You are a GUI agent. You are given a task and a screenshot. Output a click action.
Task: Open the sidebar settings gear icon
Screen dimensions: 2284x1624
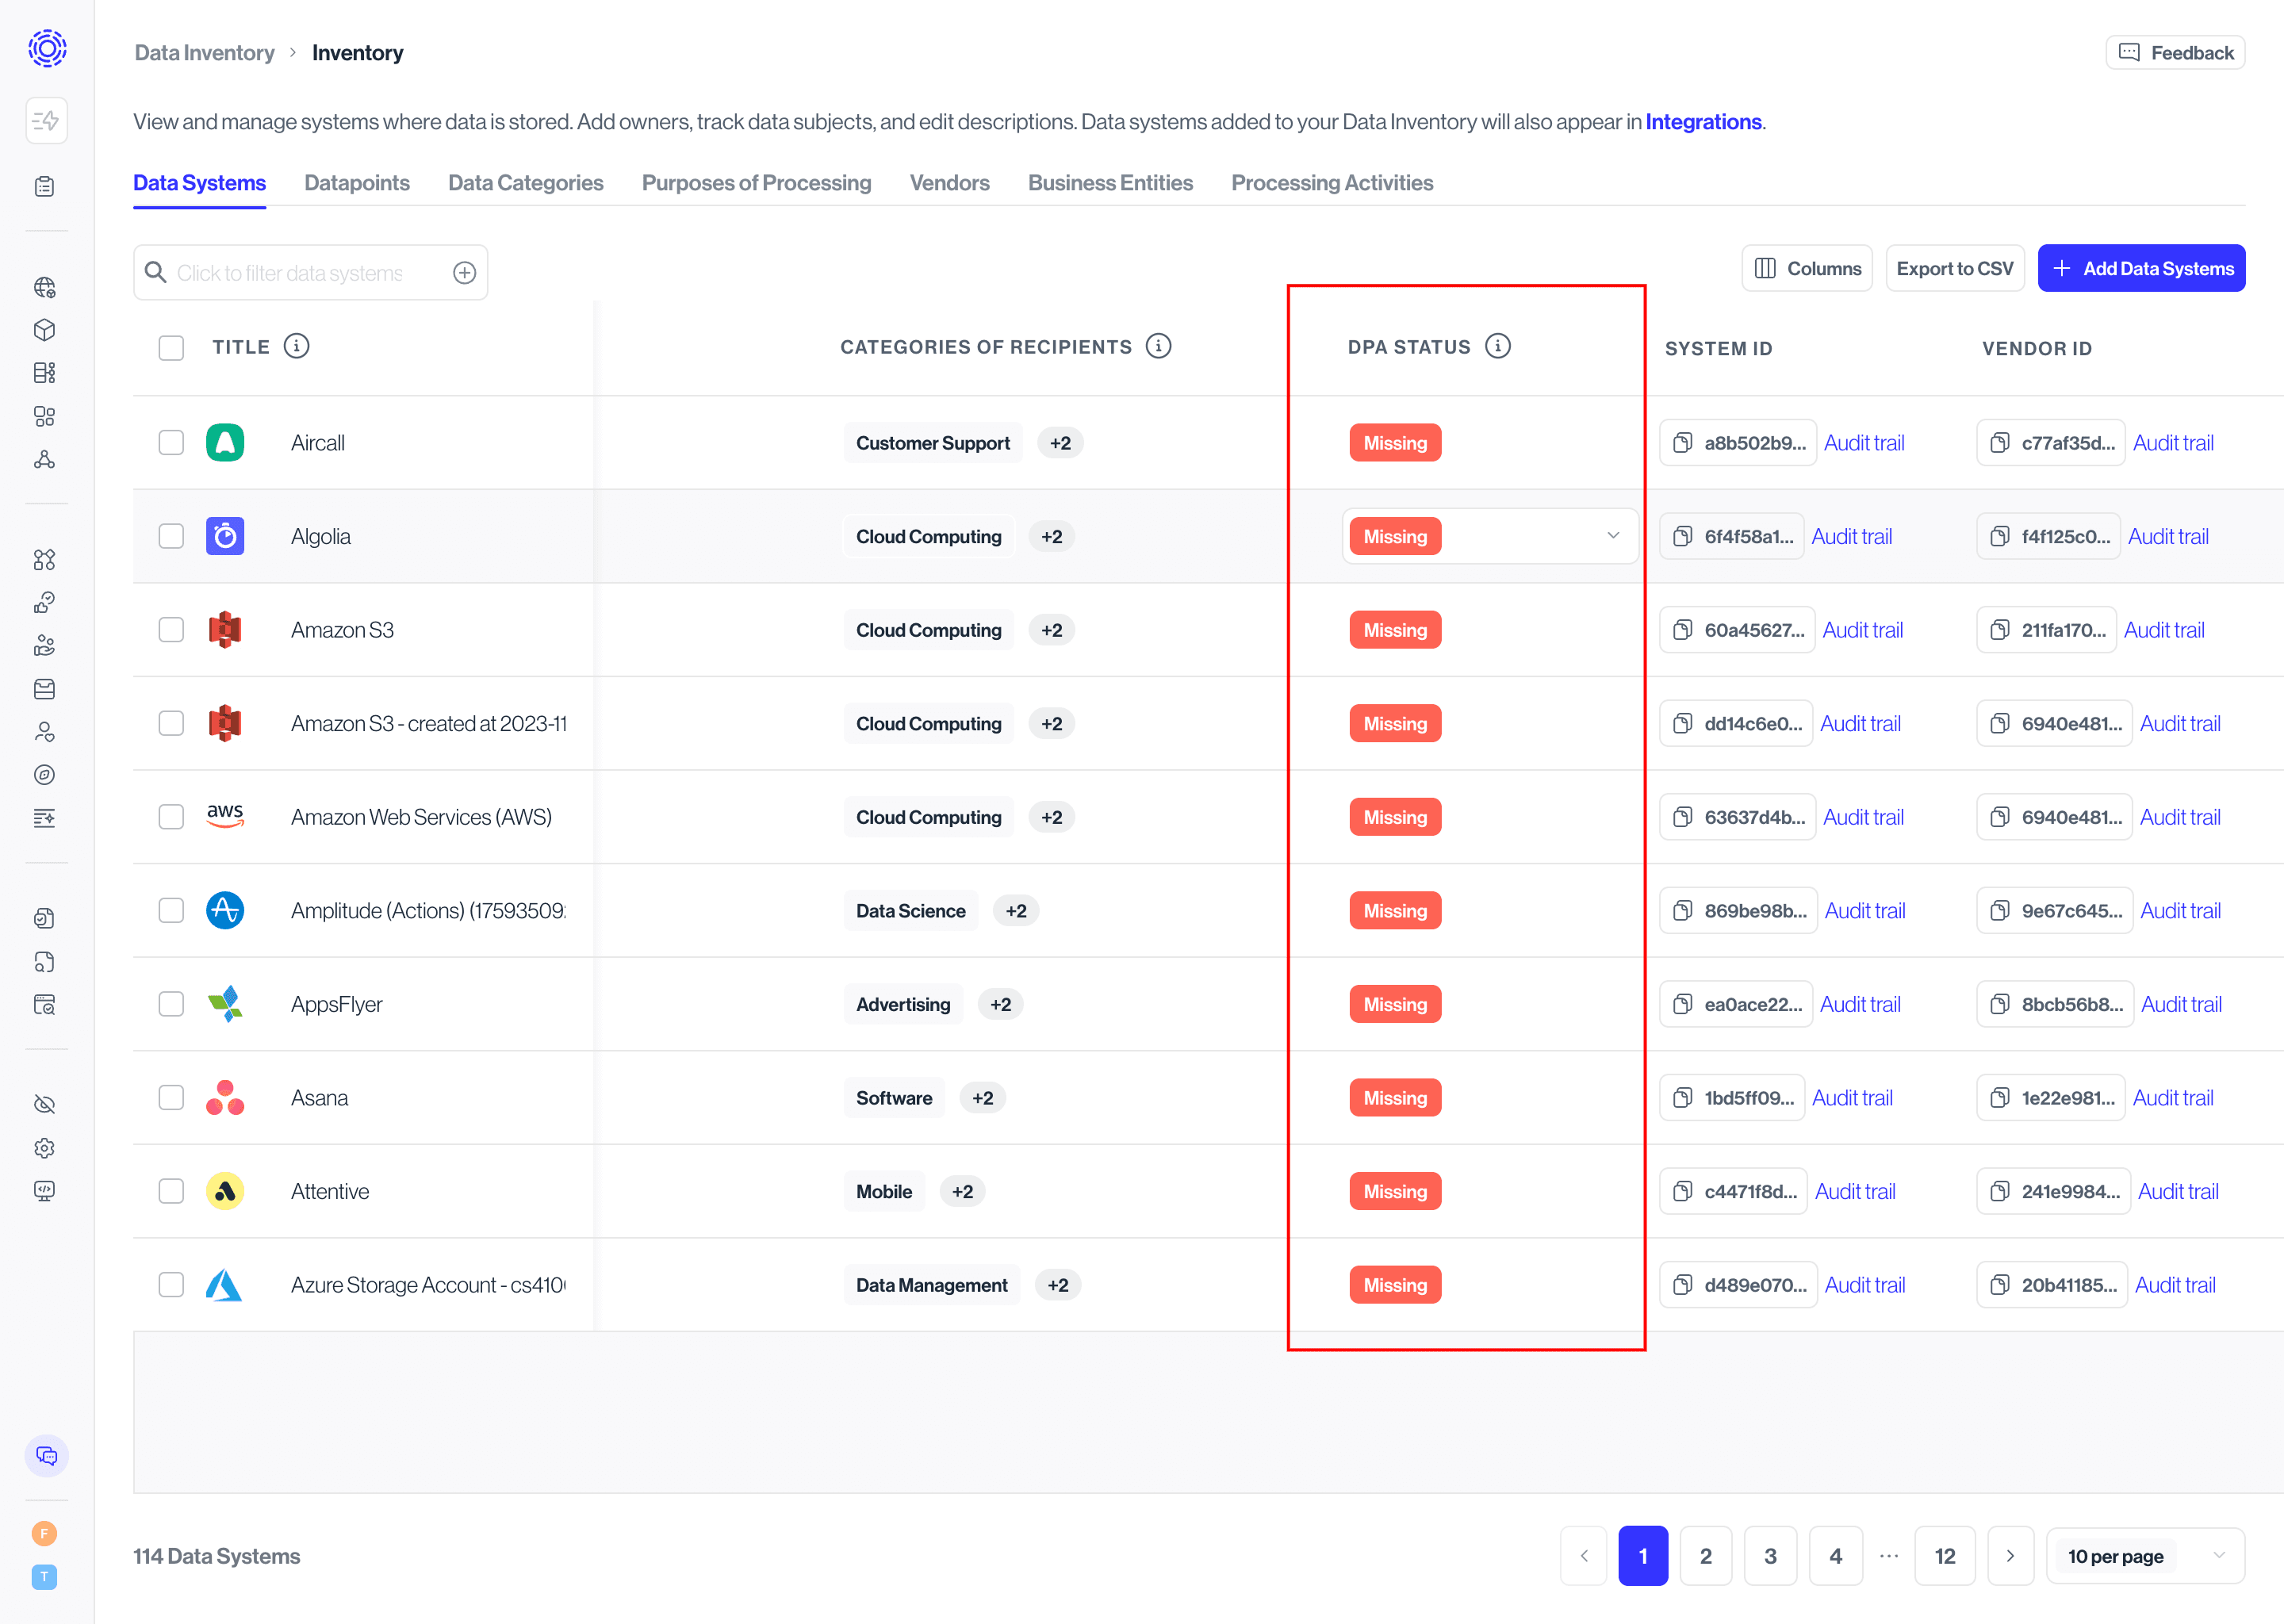(x=45, y=1148)
